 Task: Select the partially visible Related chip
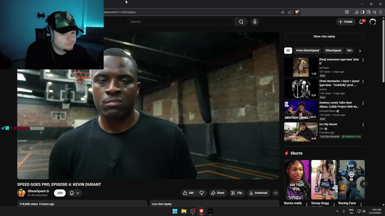pyautogui.click(x=350, y=50)
